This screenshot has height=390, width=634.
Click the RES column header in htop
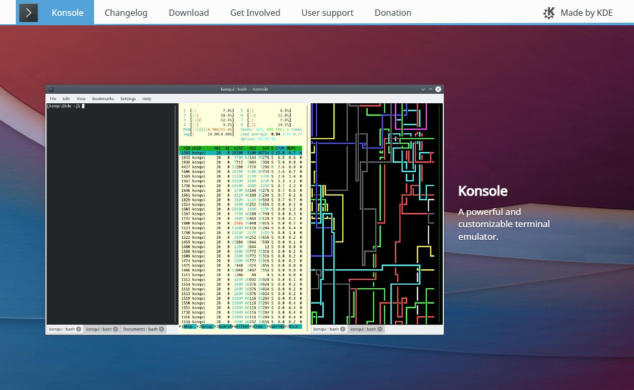(x=252, y=148)
